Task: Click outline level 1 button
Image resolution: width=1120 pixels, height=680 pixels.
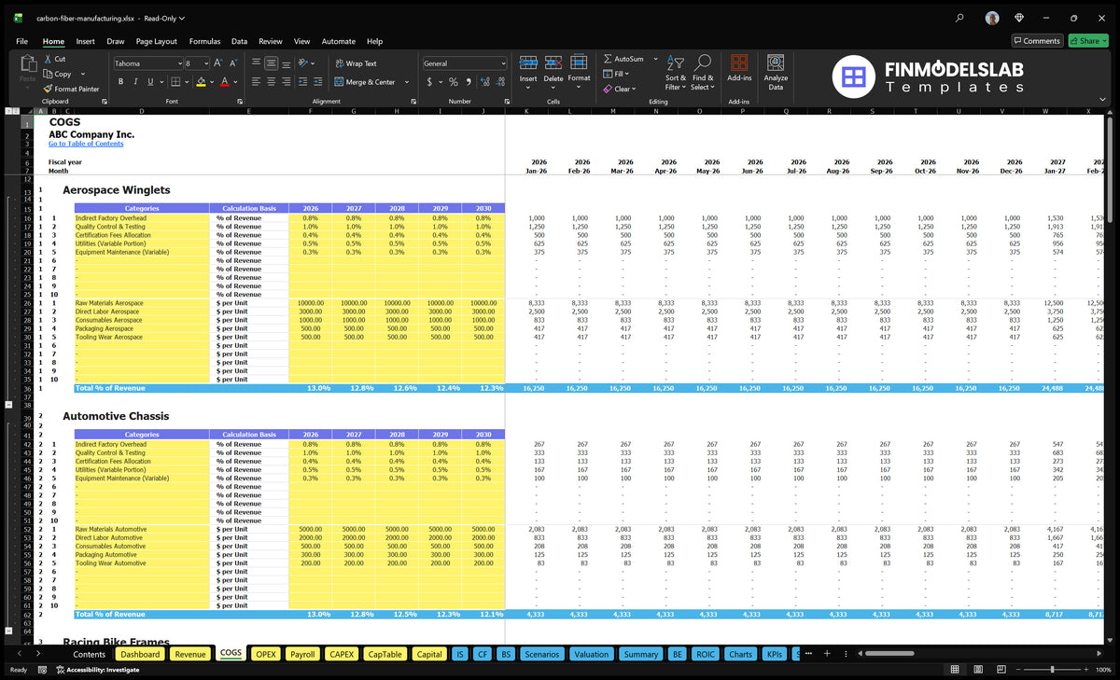Action: (x=8, y=111)
